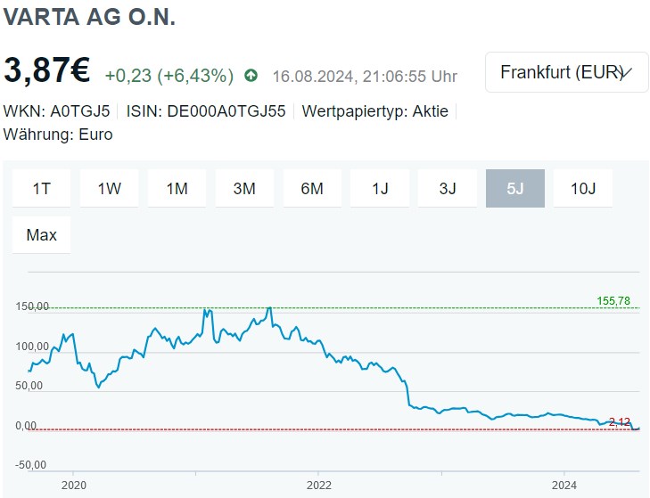This screenshot has height=498, width=650.
Task: Select the 1M chart period
Action: point(177,188)
